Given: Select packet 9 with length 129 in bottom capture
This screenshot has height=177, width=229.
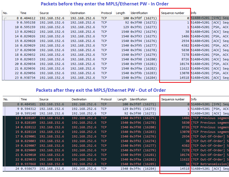Looking at the screenshot, I should (x=81, y=109).
